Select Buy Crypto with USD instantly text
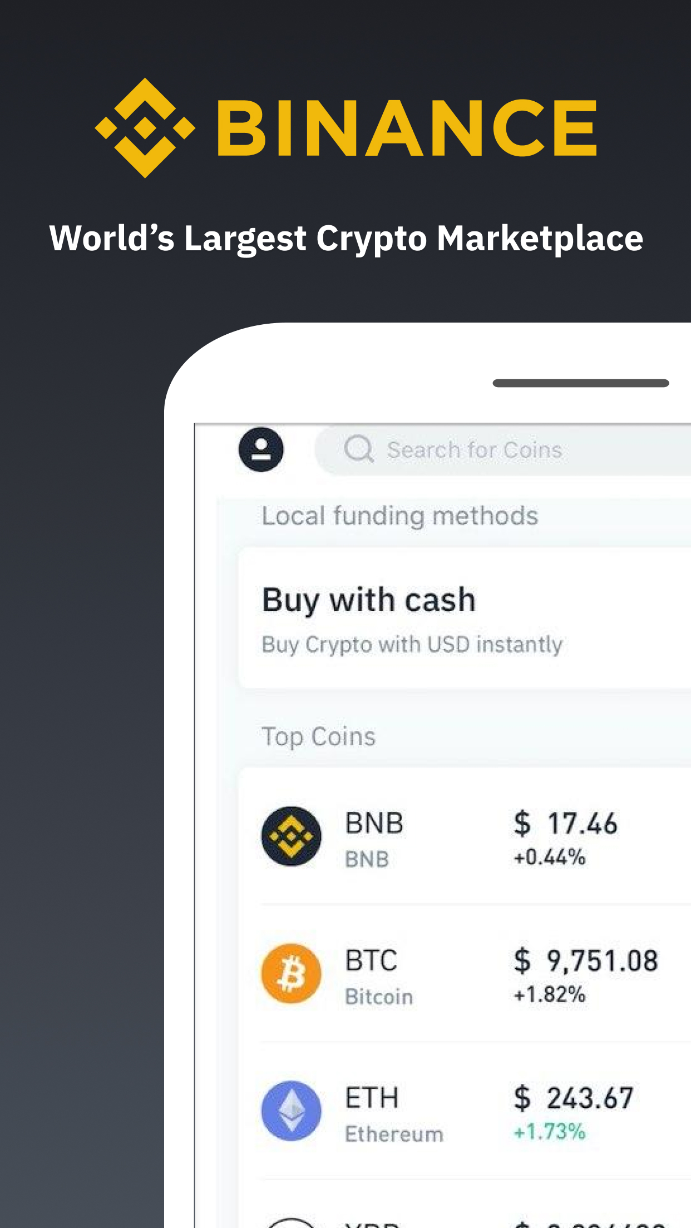 (412, 645)
